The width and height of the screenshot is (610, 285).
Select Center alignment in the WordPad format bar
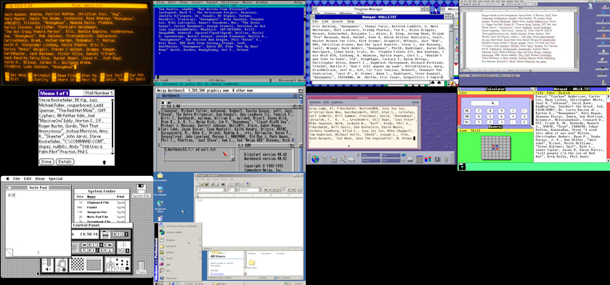(x=289, y=190)
